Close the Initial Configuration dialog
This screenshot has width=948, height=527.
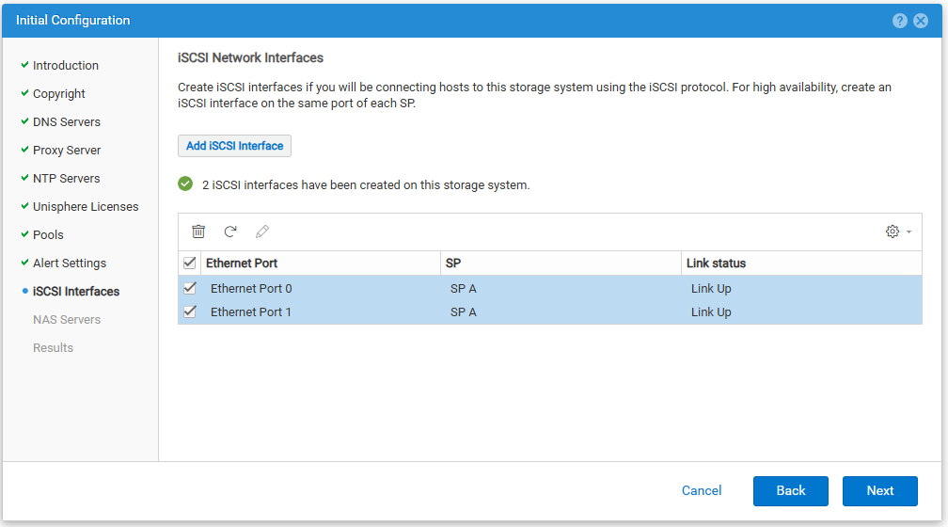point(921,21)
